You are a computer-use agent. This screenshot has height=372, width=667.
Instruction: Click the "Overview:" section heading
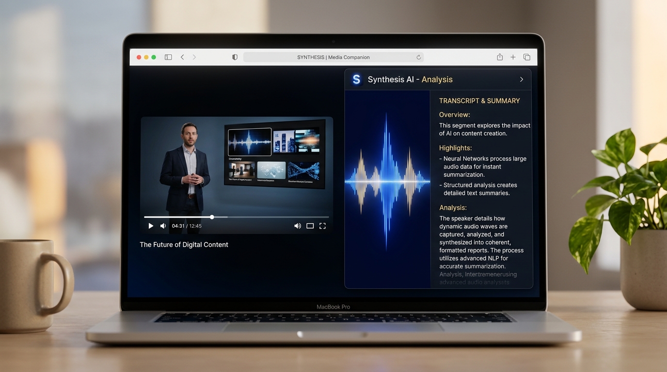[x=455, y=115]
